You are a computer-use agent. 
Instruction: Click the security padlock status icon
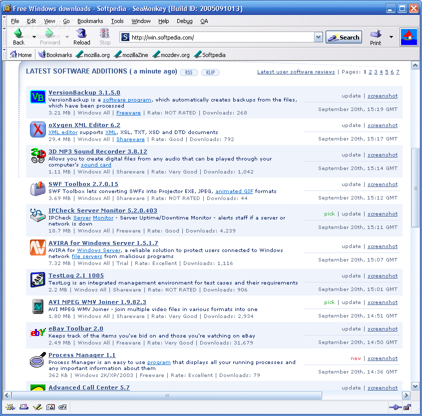tap(407, 407)
